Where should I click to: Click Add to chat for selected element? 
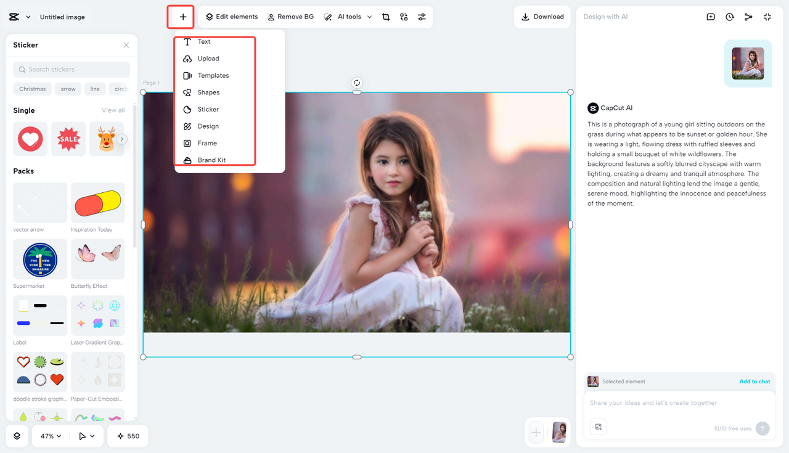click(754, 381)
